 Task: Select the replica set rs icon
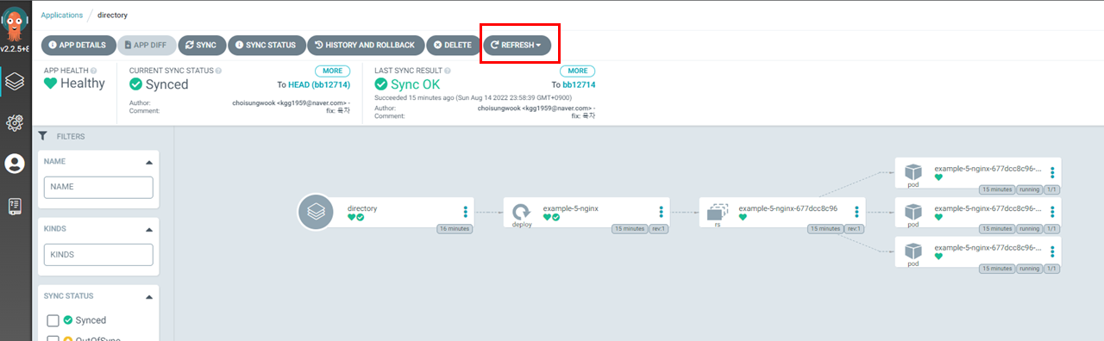tap(717, 212)
